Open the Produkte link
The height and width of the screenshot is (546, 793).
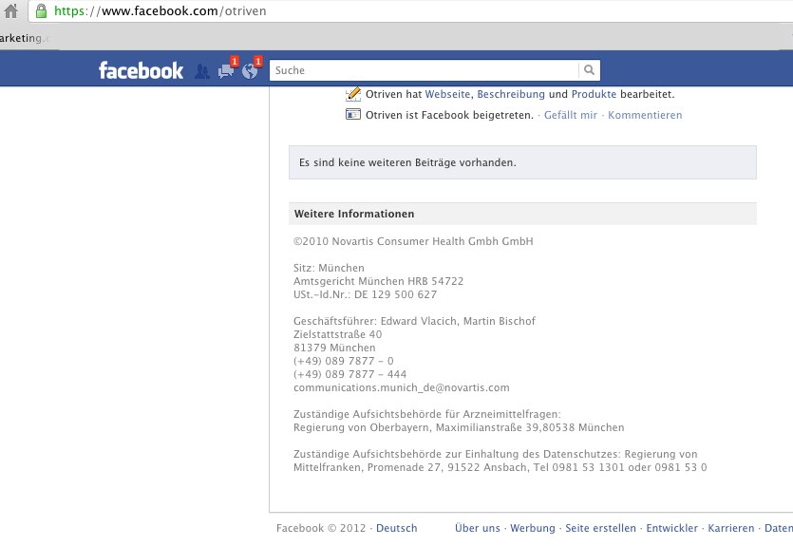[x=594, y=94]
